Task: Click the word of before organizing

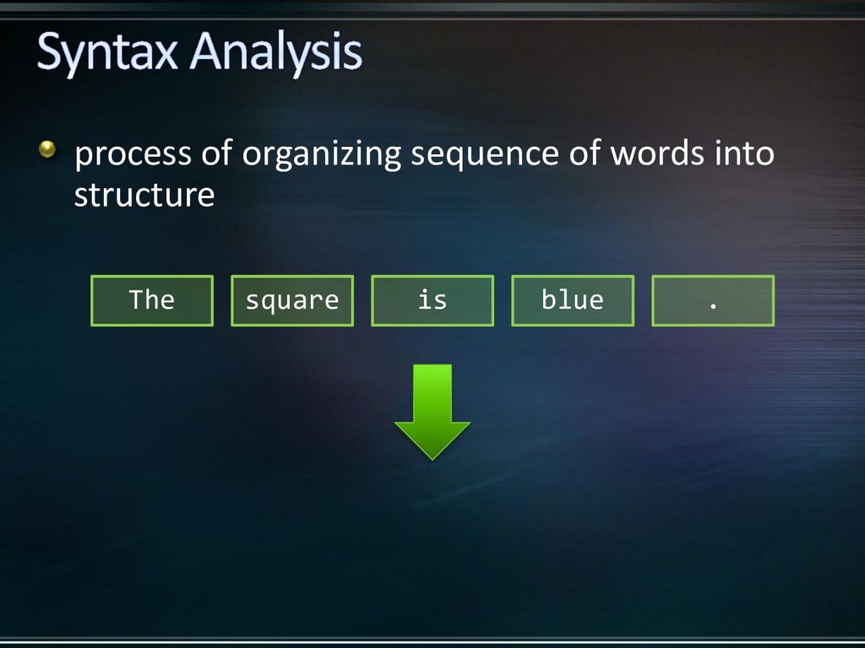Action: (x=217, y=154)
